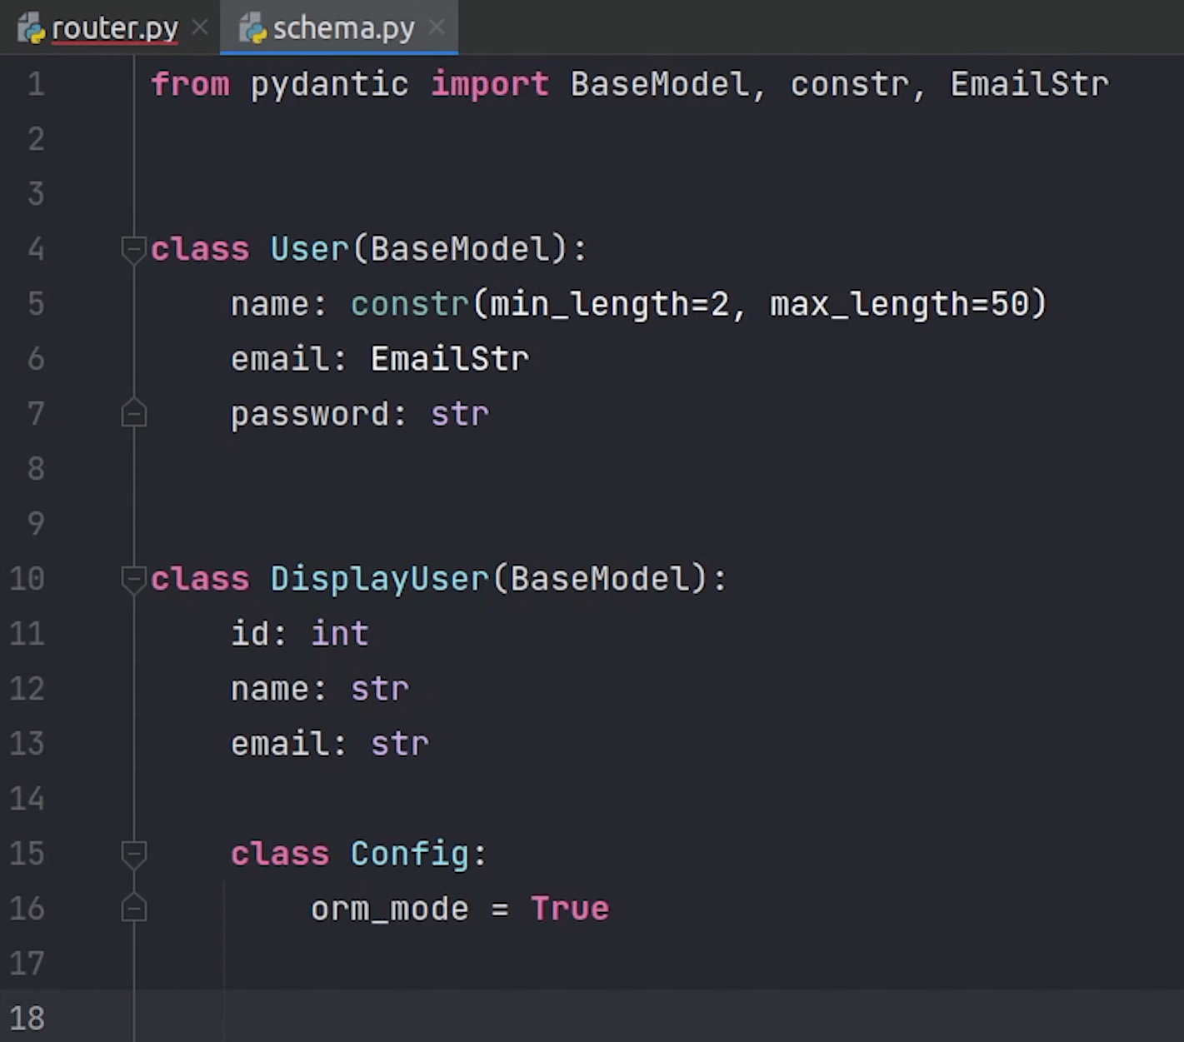
Task: Click 'str' type on line 13 email field
Action: pos(400,744)
